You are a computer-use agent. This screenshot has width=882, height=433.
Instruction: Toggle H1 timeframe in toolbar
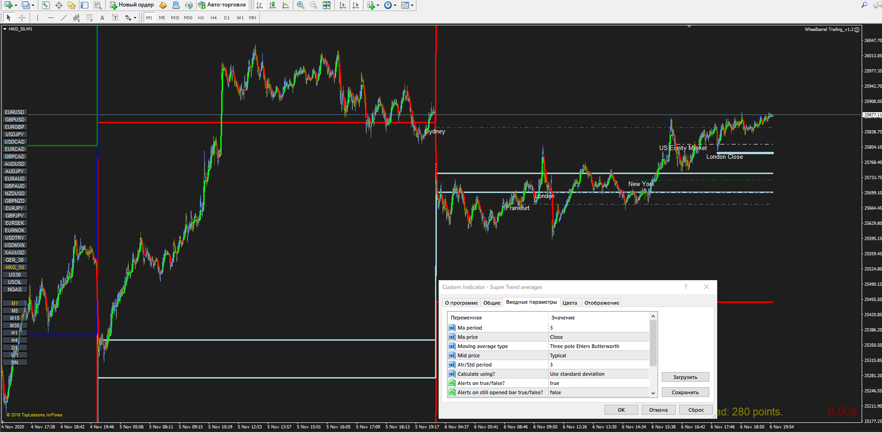pos(201,18)
